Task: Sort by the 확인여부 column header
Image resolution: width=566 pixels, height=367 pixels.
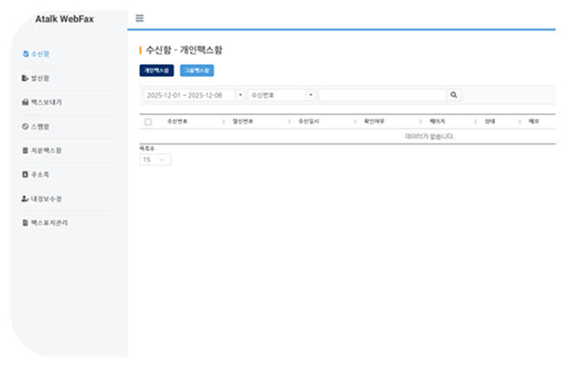Action: 374,122
